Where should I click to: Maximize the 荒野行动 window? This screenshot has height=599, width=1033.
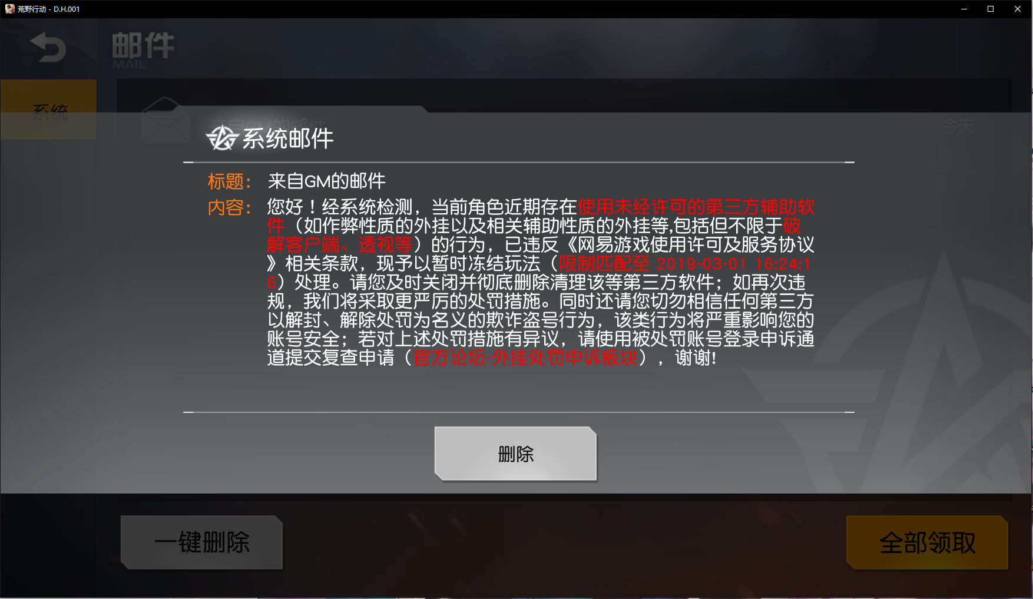click(991, 9)
